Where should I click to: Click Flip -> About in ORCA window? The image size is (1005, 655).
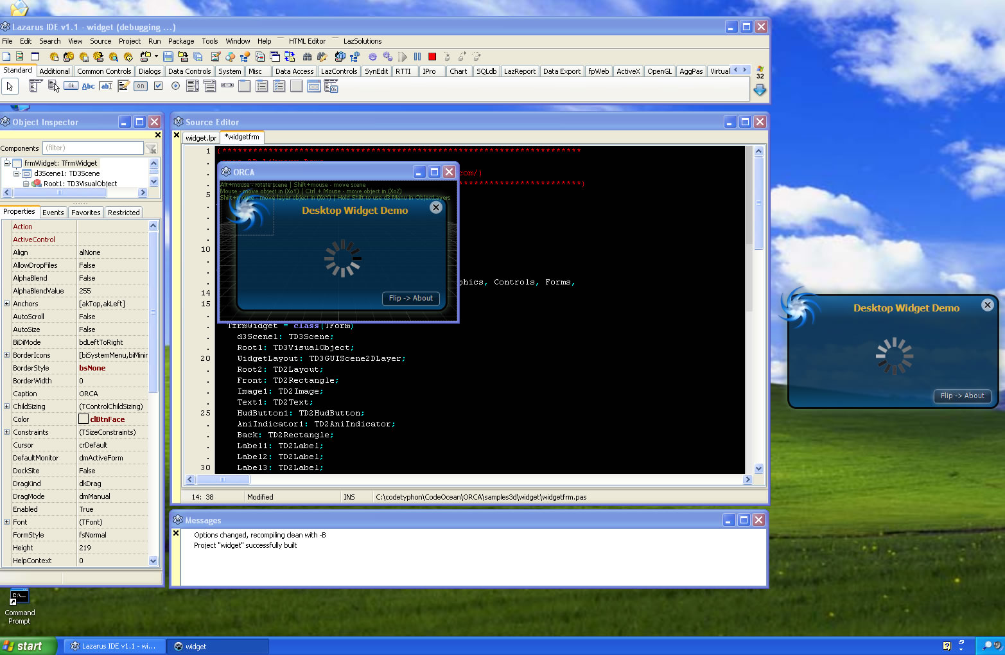tap(411, 298)
